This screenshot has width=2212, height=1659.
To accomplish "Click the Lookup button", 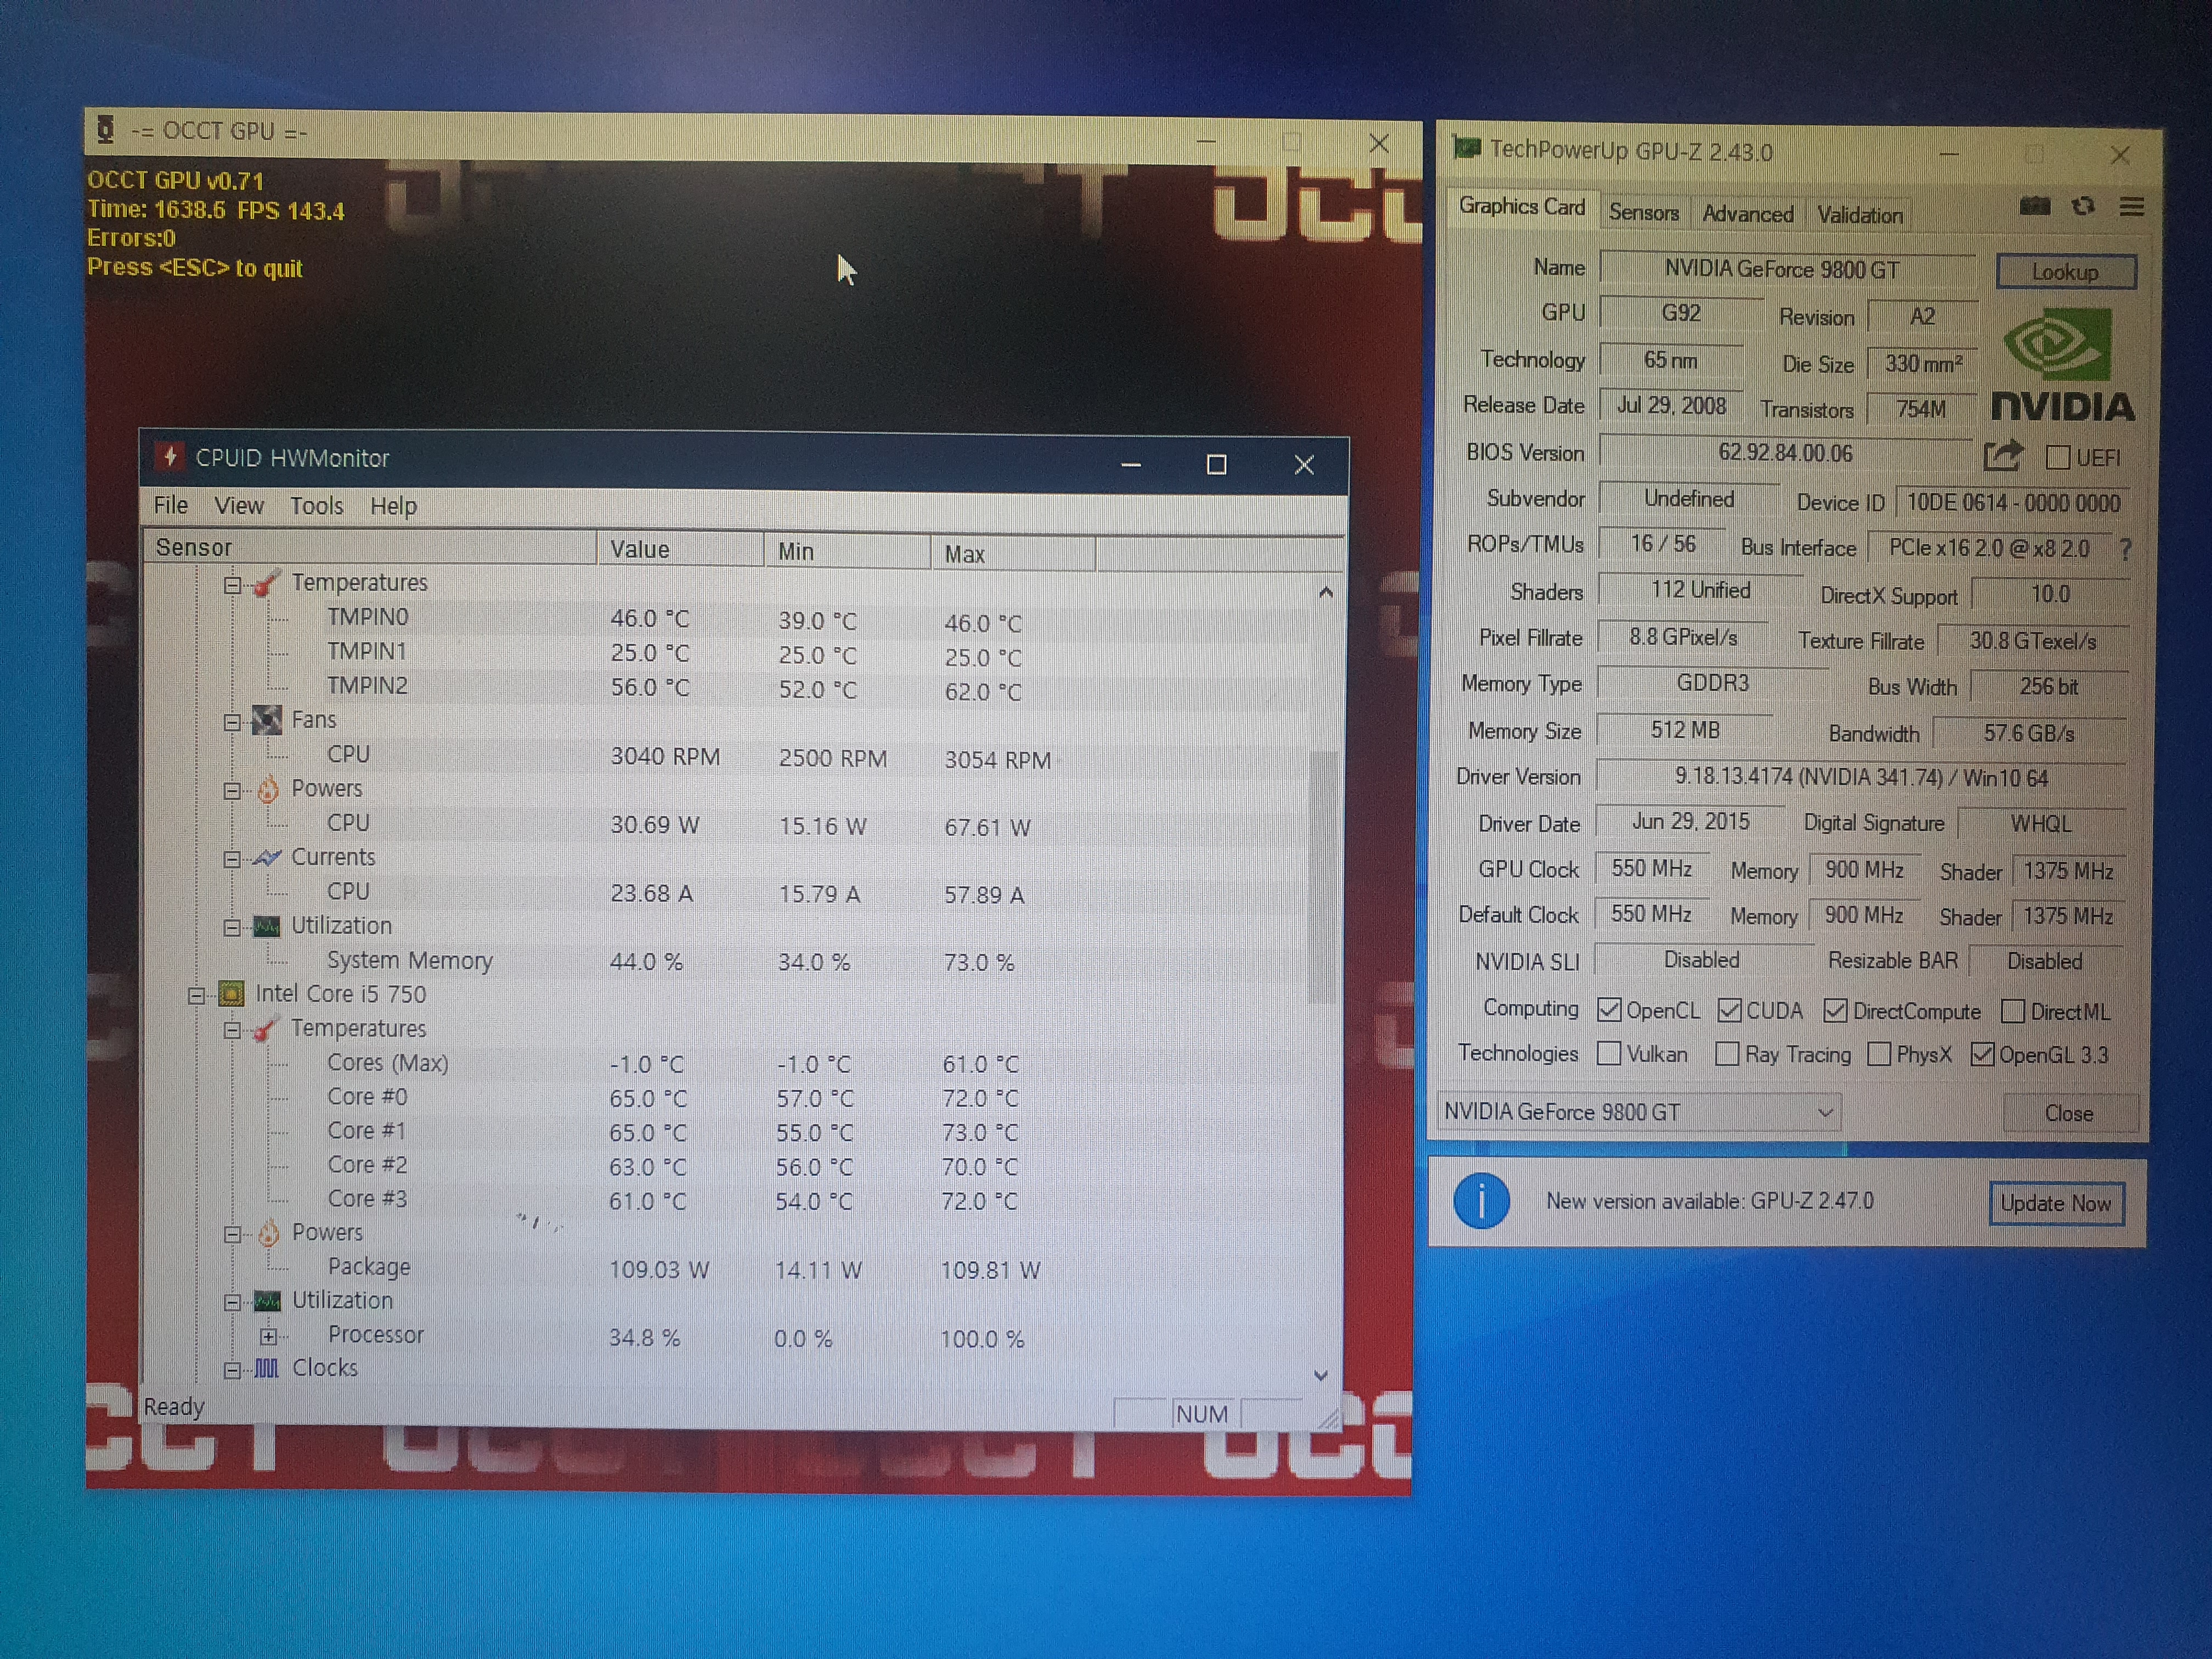I will click(x=2065, y=272).
